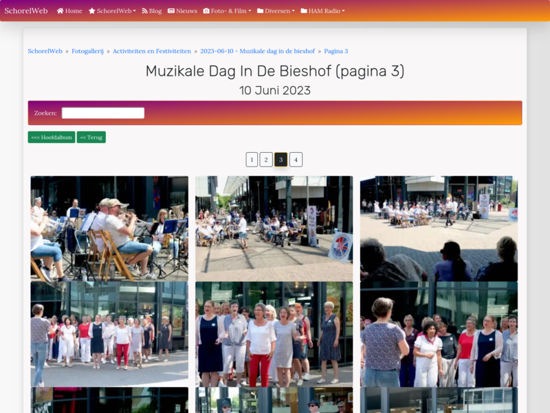Click the star icon beside SchorelWeb menu
Viewport: 550px width, 413px height.
92,11
